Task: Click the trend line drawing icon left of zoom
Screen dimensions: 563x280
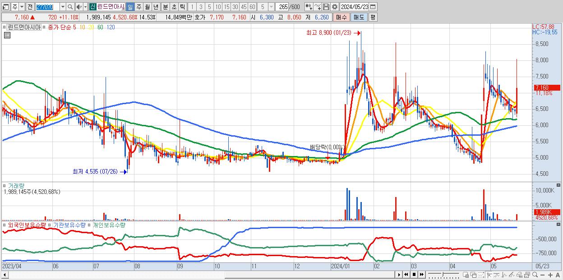Action: point(512,275)
